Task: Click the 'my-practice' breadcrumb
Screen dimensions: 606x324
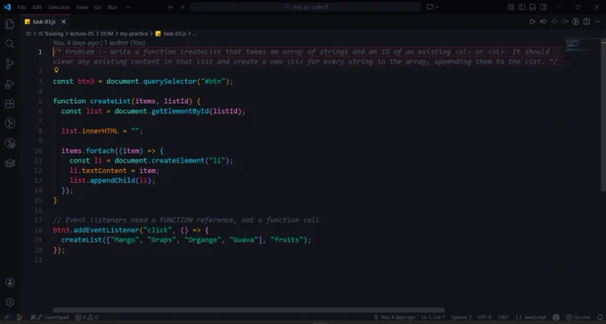Action: [134, 34]
